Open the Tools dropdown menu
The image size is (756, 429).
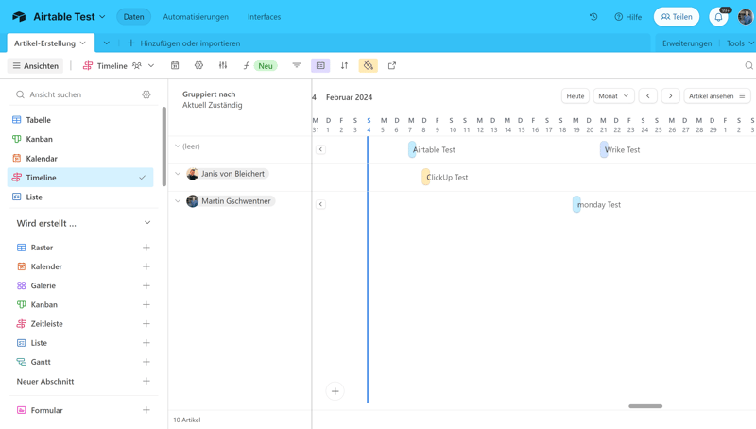[739, 43]
